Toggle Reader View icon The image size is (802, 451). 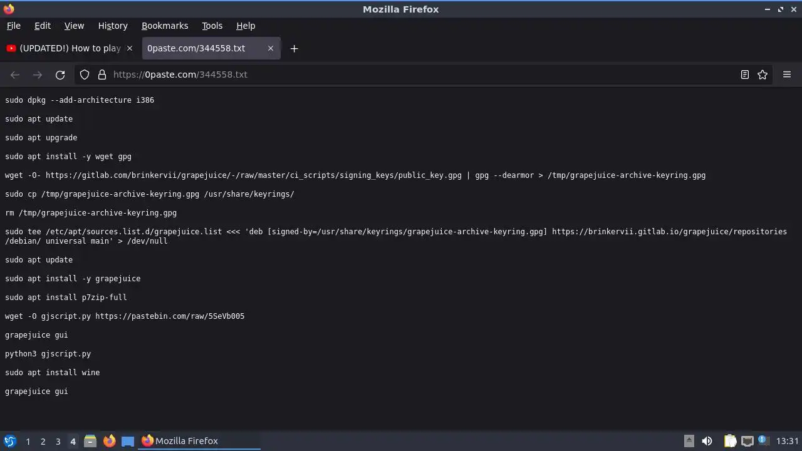pos(745,75)
